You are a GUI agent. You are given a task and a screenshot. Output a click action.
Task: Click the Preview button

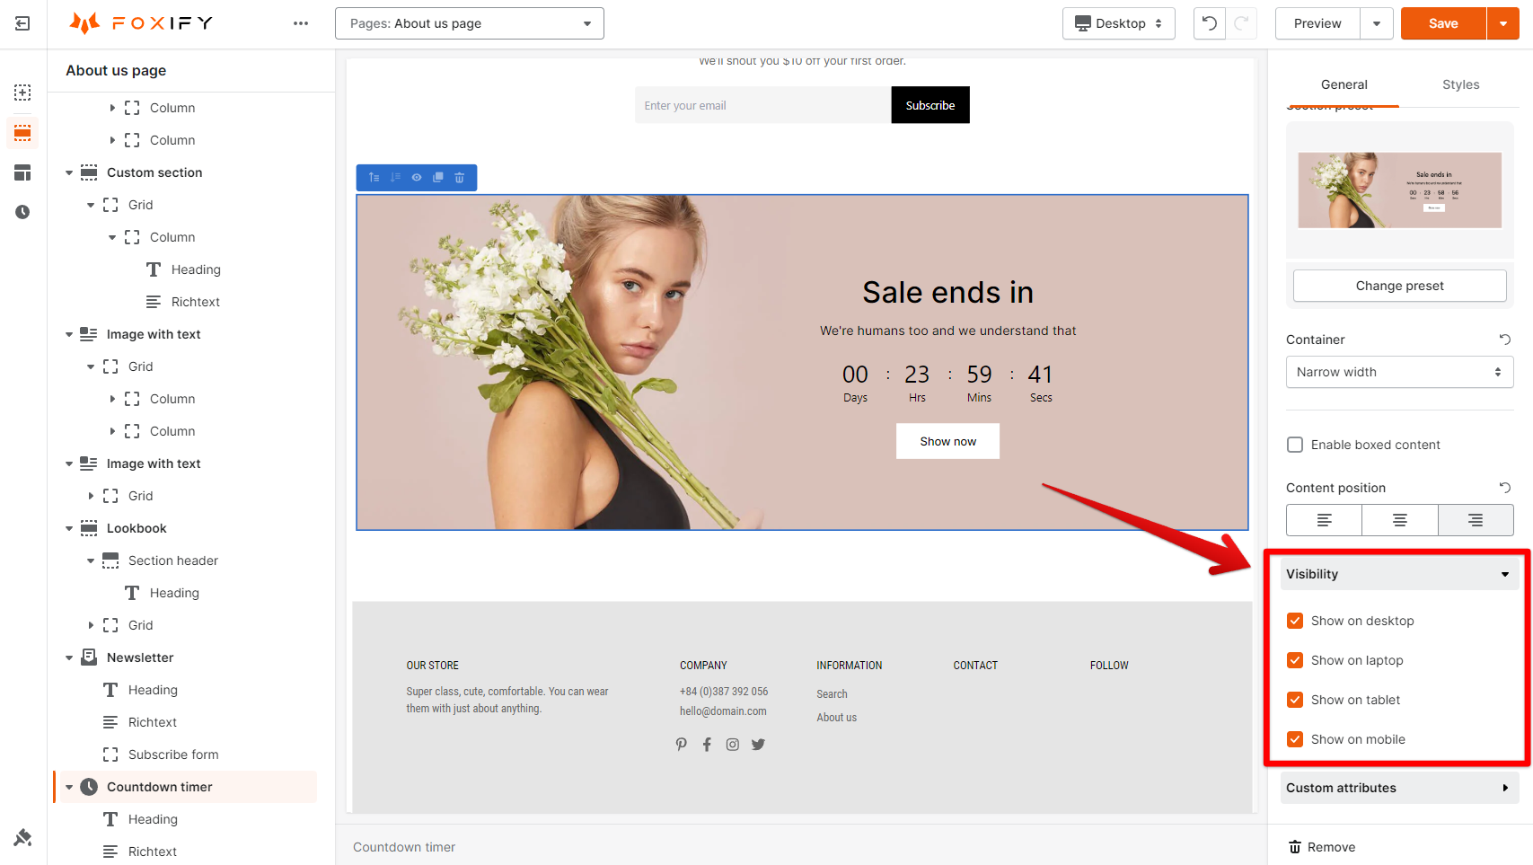coord(1317,23)
